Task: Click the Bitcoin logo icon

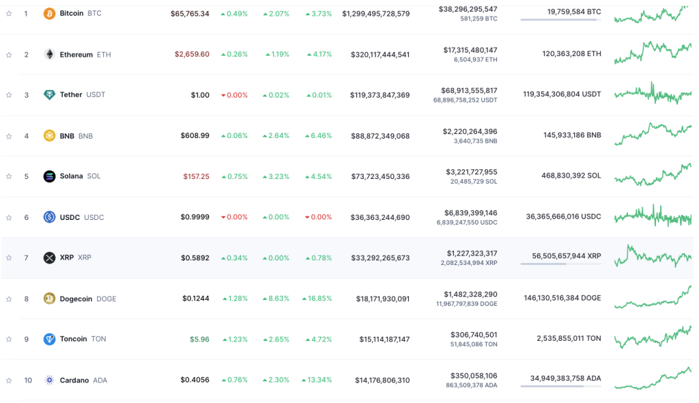Action: (x=49, y=14)
